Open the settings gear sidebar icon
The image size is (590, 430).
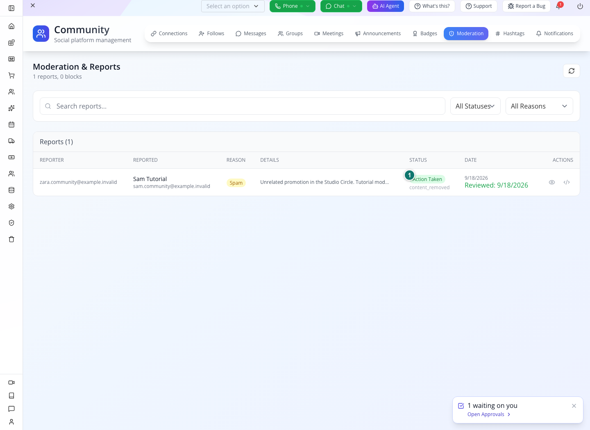(11, 206)
